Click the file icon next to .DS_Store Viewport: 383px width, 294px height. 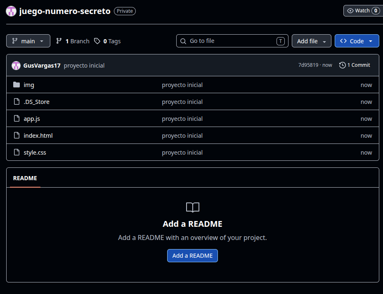pos(17,101)
